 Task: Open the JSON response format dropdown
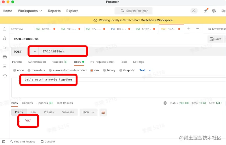pos(88,112)
